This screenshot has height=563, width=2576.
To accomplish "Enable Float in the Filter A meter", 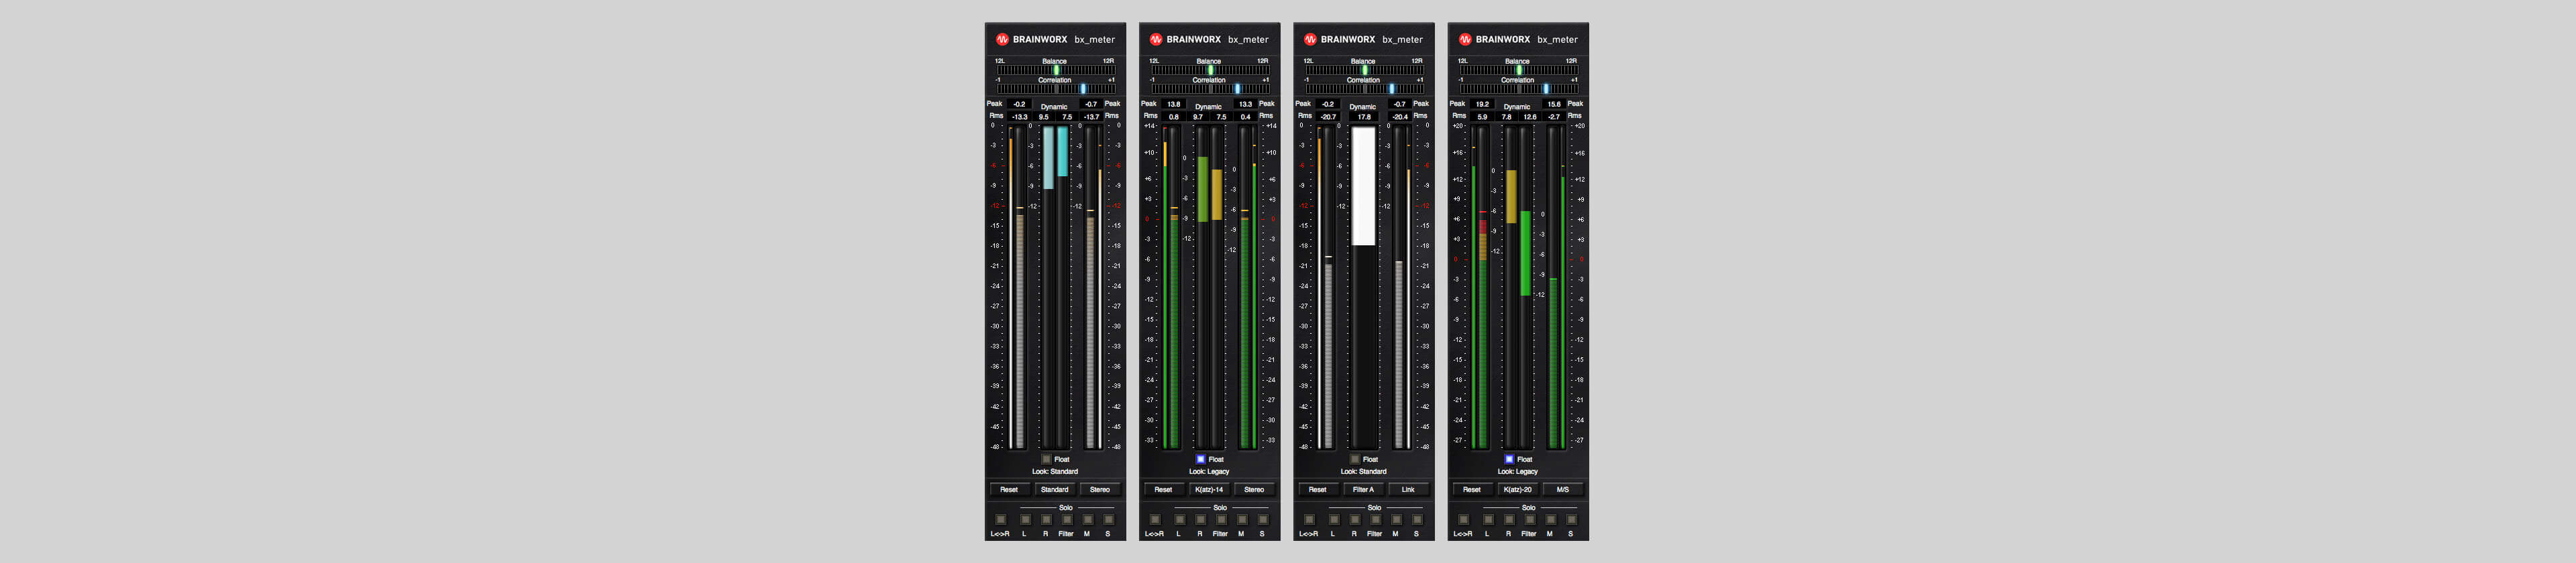I will (x=1355, y=459).
